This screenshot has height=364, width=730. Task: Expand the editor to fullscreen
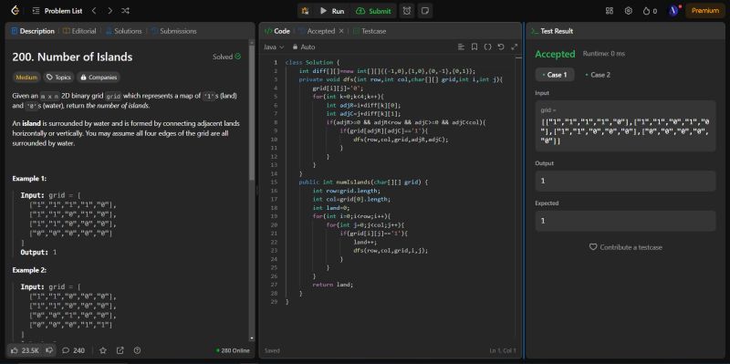pos(515,47)
